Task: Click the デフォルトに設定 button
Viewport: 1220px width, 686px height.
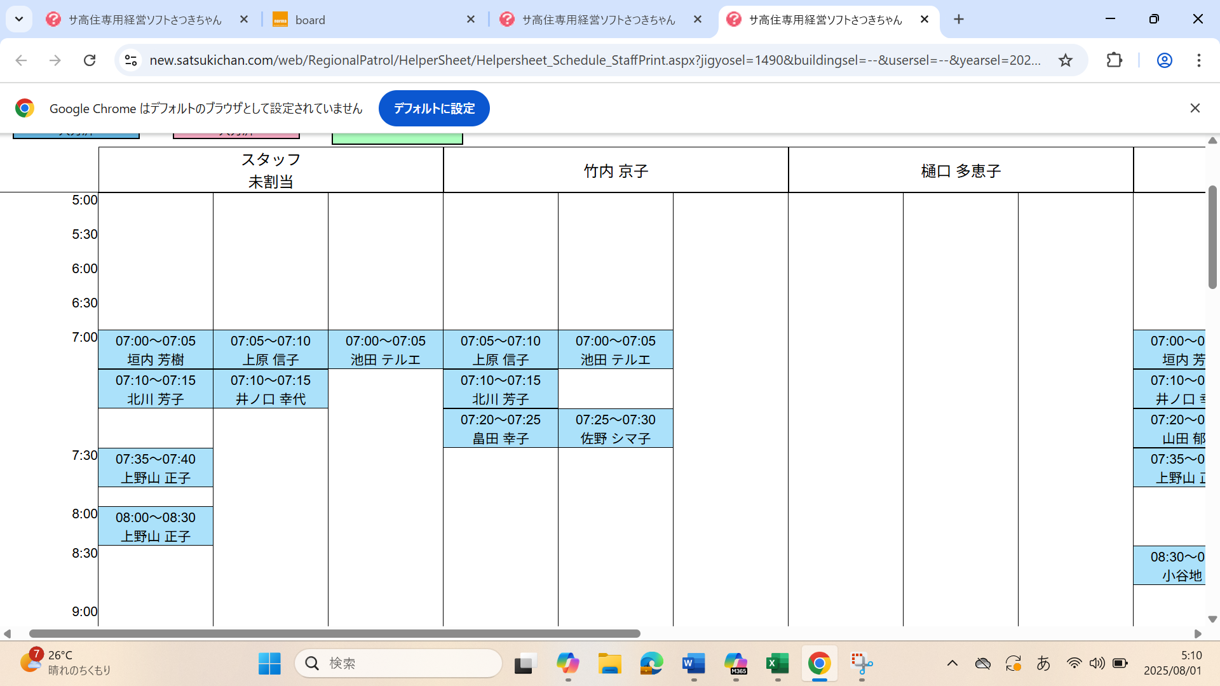Action: 434,109
